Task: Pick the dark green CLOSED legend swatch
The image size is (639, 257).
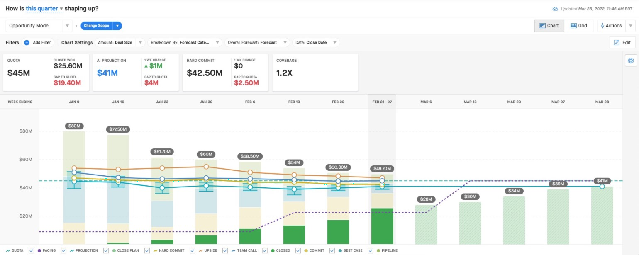Action: click(x=273, y=250)
